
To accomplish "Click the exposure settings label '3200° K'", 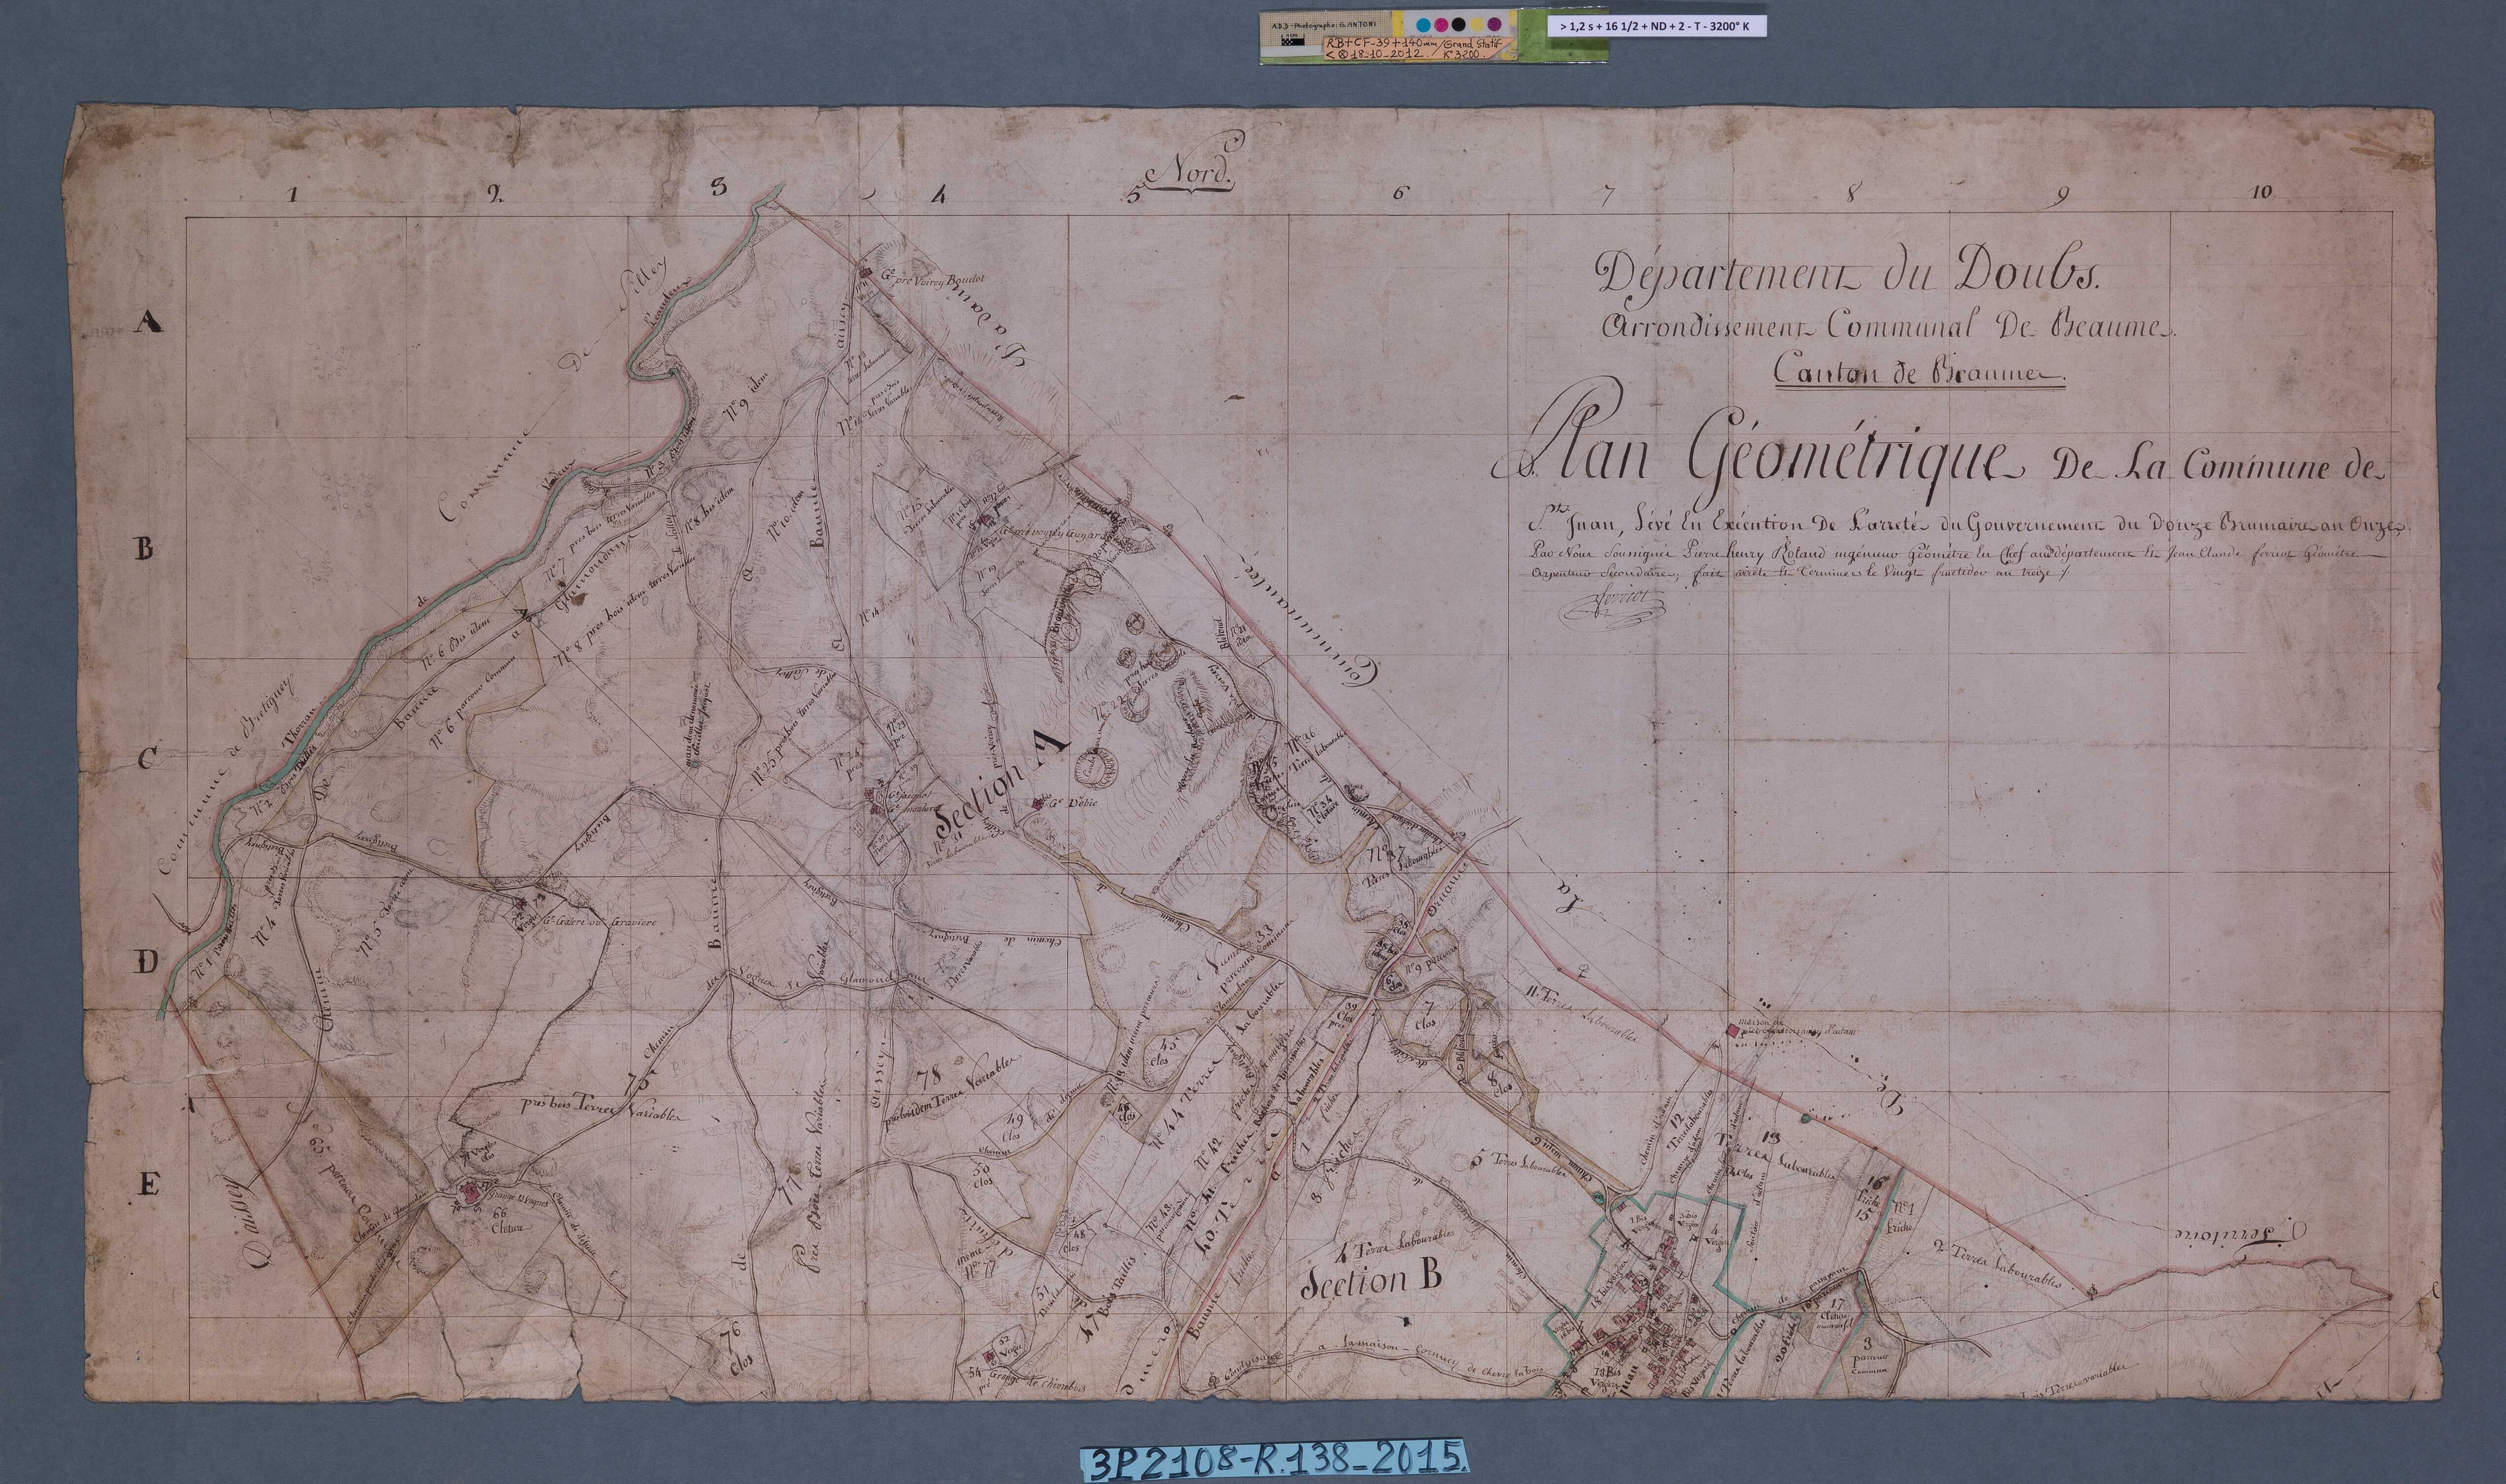I will 1730,27.
